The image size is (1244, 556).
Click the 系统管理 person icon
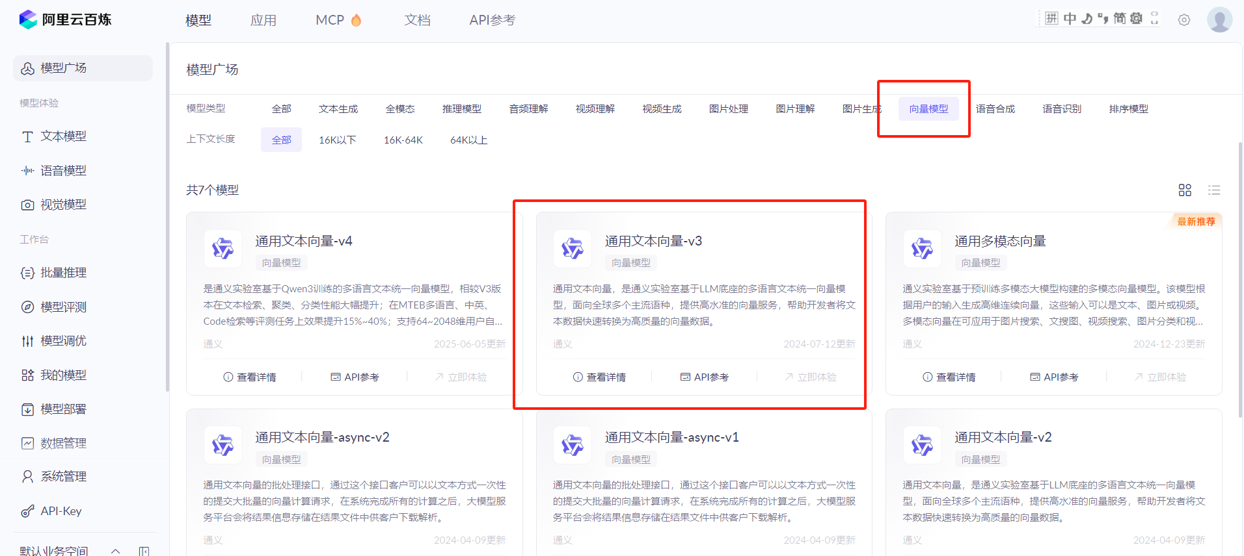[27, 477]
